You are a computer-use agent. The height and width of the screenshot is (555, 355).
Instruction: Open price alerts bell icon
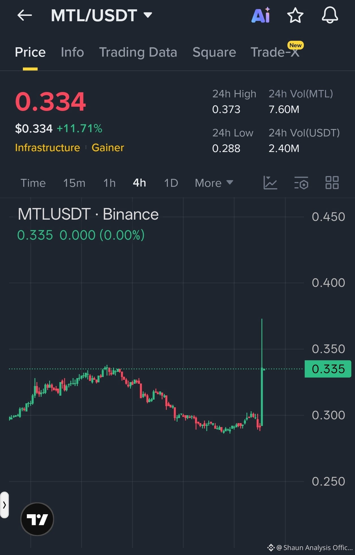[x=330, y=15]
